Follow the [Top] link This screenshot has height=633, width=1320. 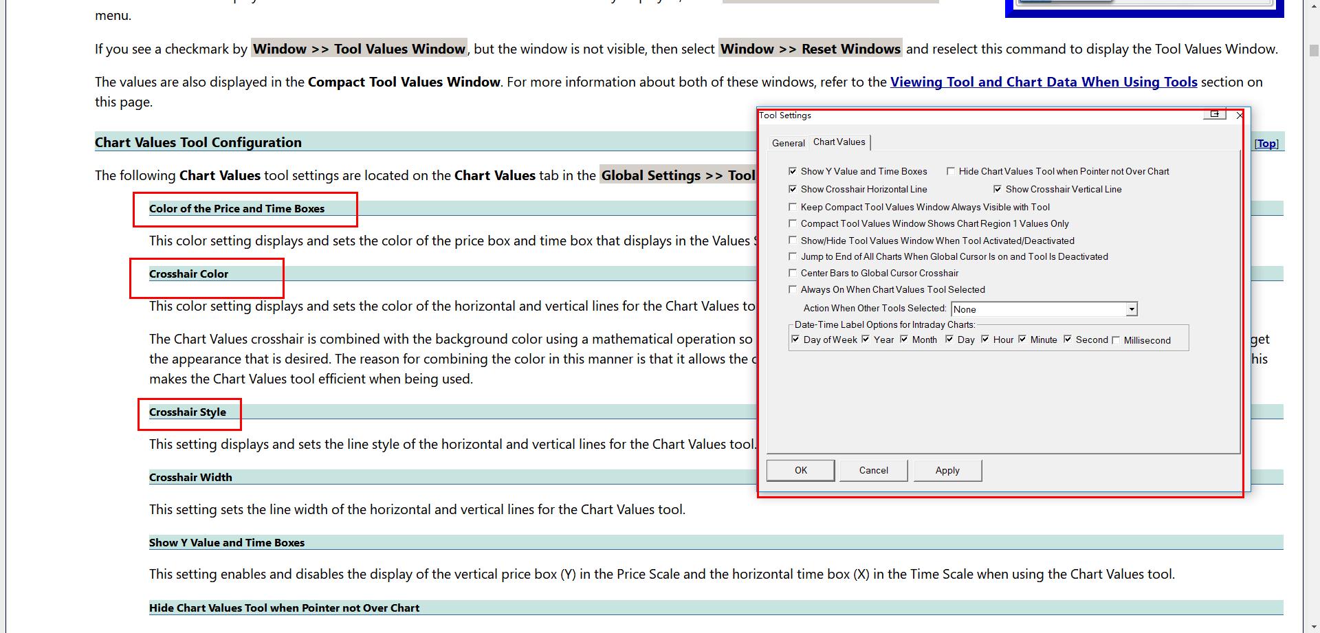tap(1266, 144)
